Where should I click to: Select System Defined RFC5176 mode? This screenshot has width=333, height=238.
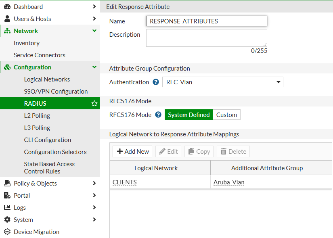pyautogui.click(x=188, y=115)
